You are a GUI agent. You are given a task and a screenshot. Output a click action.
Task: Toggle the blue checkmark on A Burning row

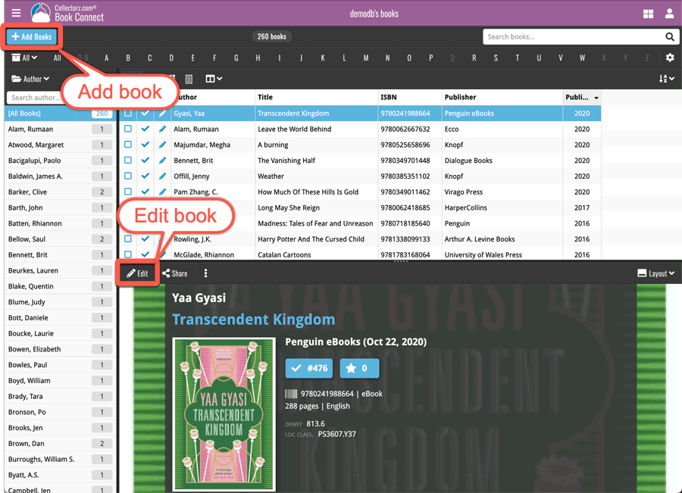(145, 145)
